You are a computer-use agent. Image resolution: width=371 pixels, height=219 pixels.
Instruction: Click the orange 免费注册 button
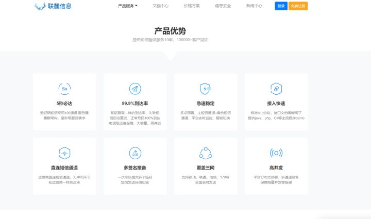[x=298, y=6]
